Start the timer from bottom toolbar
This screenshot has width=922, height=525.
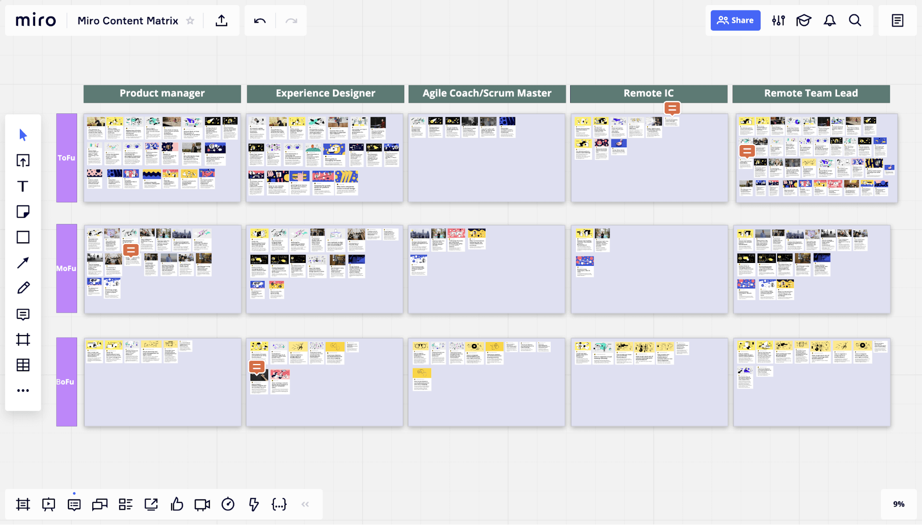(x=228, y=504)
